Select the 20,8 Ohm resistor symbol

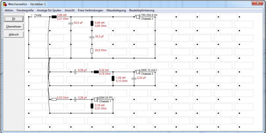tap(92, 51)
